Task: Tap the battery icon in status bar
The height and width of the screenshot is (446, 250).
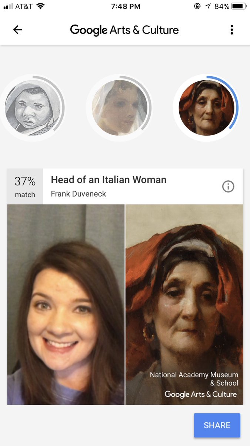Action: [239, 6]
